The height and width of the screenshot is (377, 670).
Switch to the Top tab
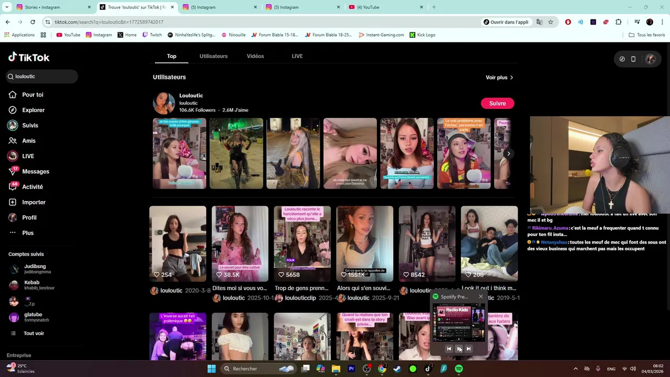coord(172,56)
